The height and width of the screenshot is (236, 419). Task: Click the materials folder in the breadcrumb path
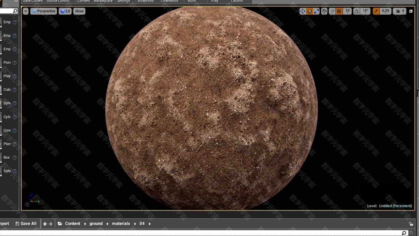[121, 224]
